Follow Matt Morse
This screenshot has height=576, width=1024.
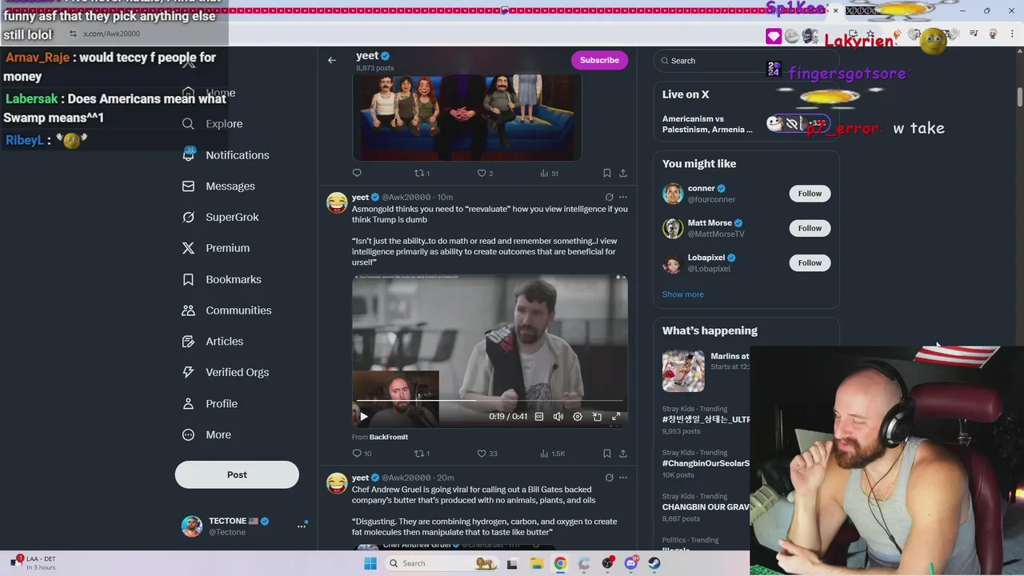810,228
